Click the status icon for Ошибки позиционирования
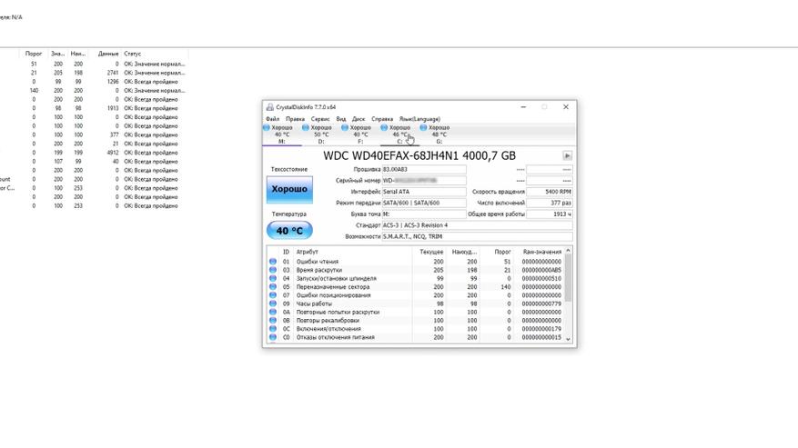This screenshot has width=798, height=448. (273, 295)
